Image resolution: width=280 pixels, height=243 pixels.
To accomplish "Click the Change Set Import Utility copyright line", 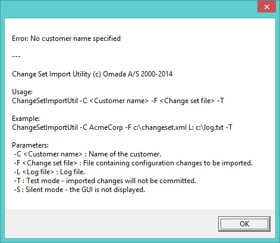I will [92, 74].
